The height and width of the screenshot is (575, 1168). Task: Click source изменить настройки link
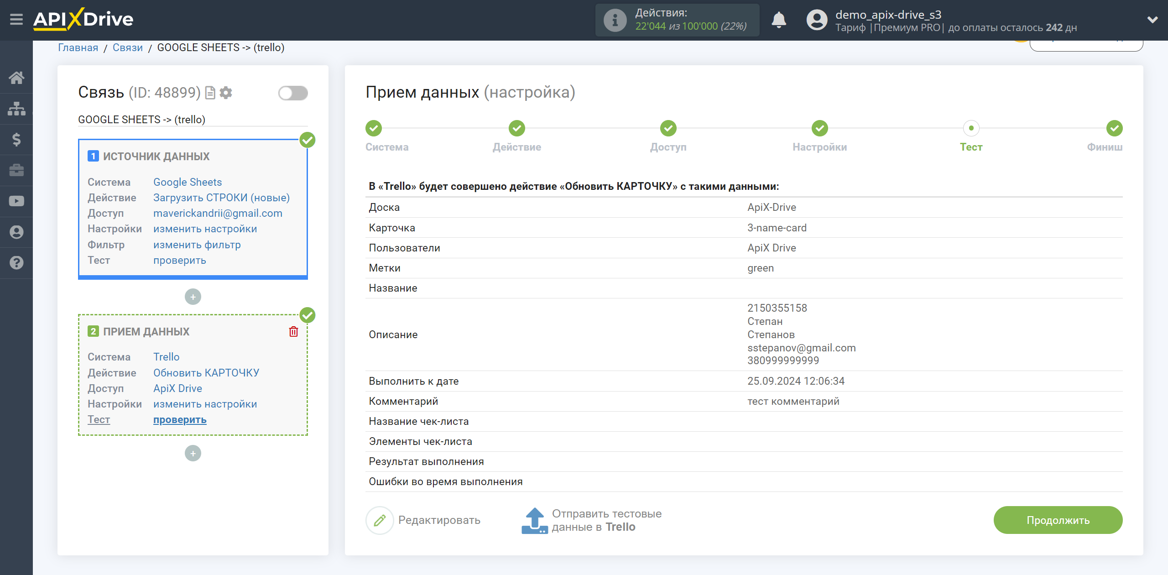click(x=205, y=229)
